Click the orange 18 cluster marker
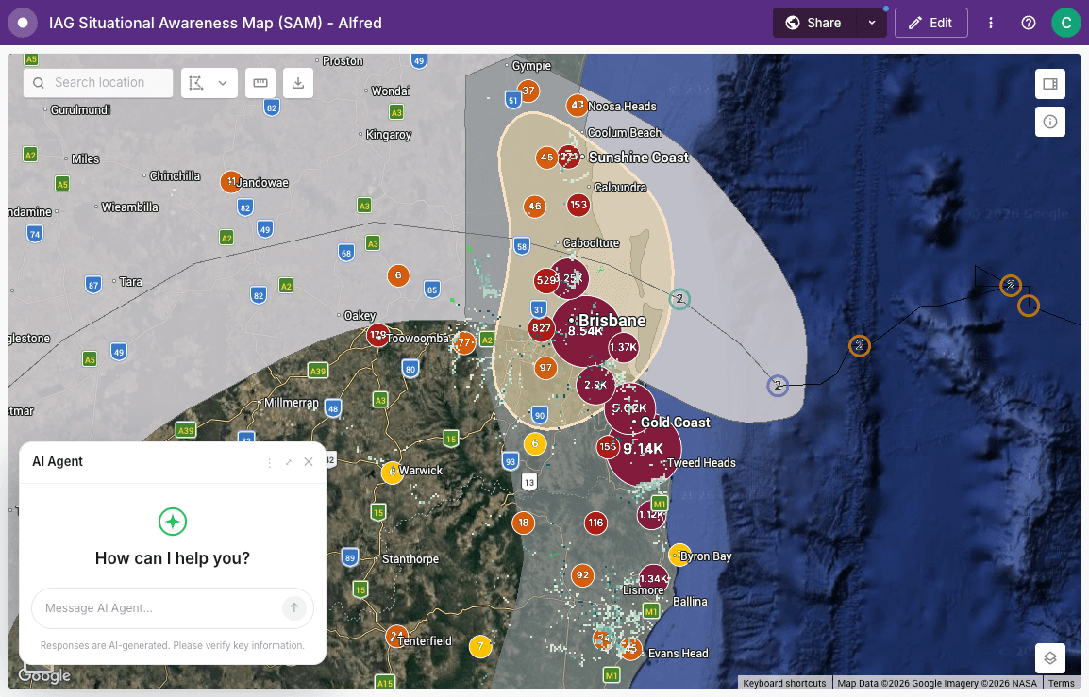 [x=523, y=523]
